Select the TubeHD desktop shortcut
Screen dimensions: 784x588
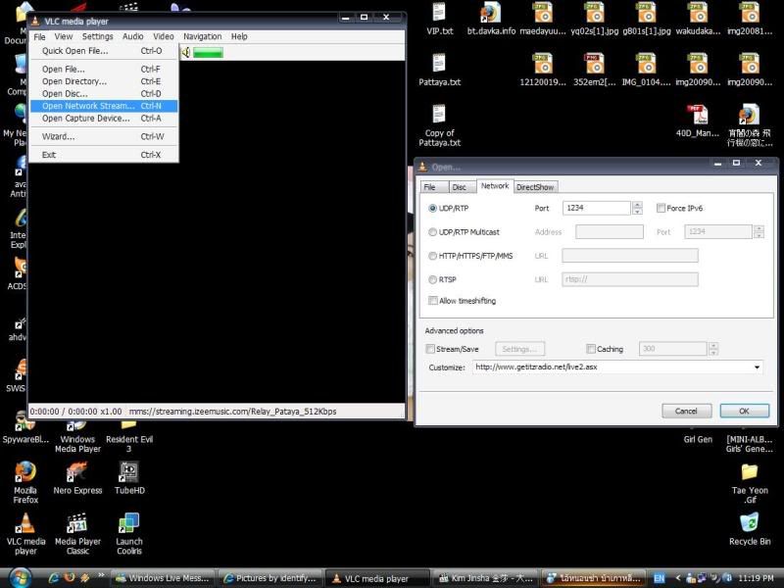click(129, 478)
